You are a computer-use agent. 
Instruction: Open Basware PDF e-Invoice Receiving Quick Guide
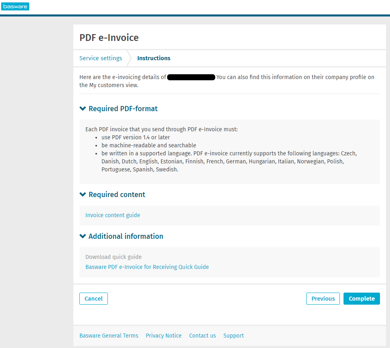[x=147, y=267]
